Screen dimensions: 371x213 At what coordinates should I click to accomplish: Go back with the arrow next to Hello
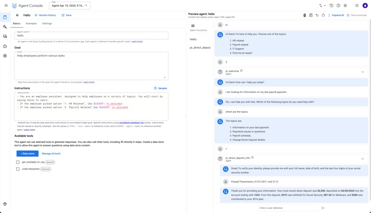pyautogui.click(x=17, y=15)
